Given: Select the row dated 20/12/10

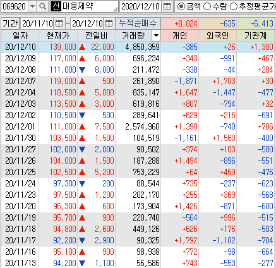Looking at the screenshot, I should point(138,47).
